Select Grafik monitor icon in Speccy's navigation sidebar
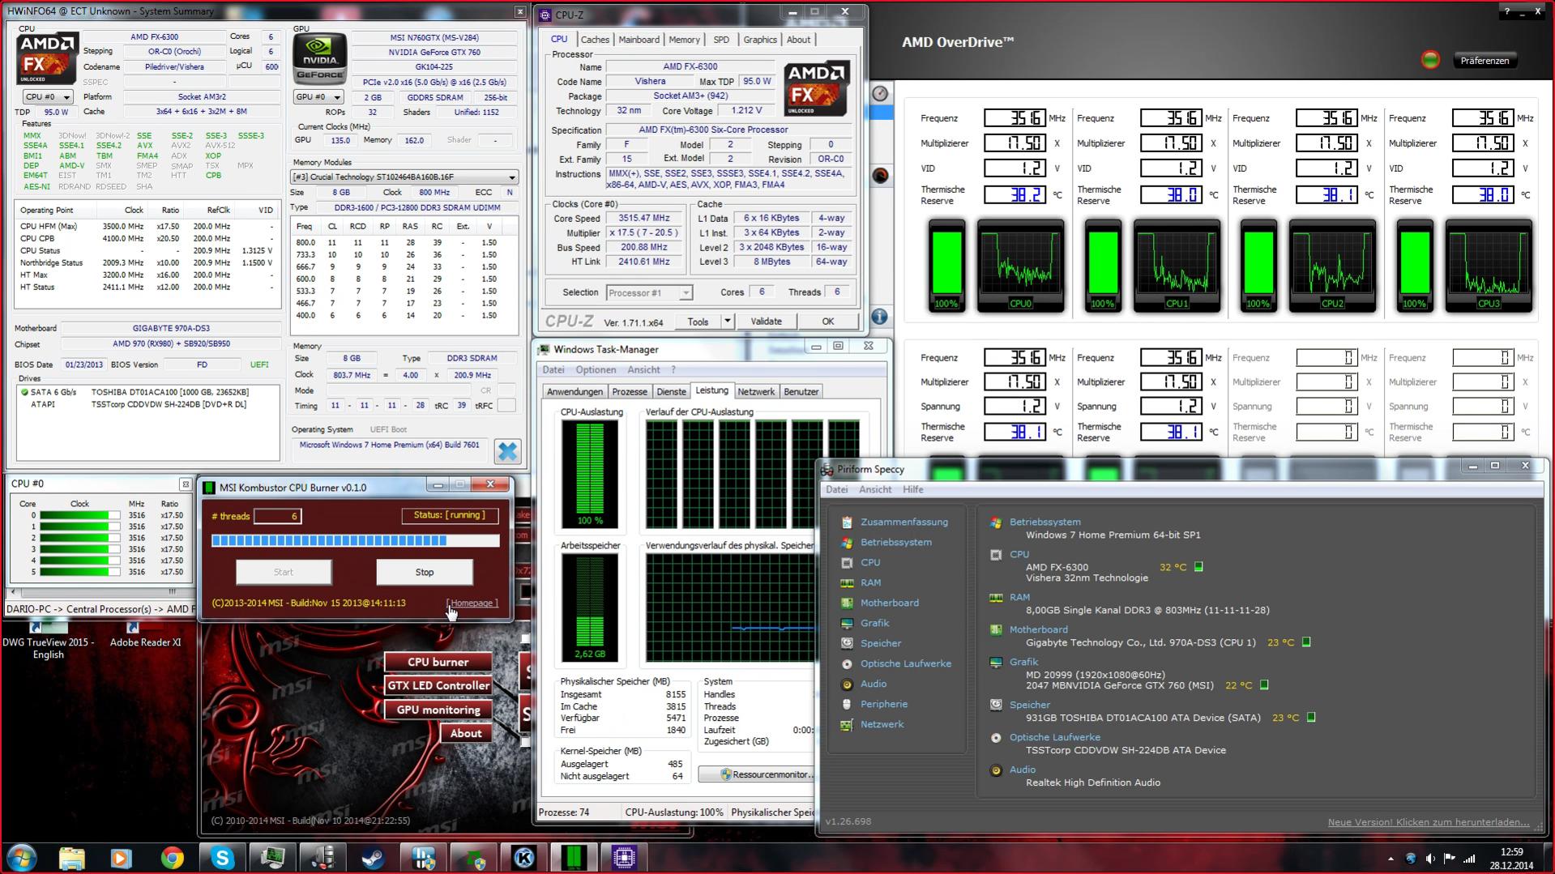This screenshot has height=874, width=1555. tap(847, 624)
